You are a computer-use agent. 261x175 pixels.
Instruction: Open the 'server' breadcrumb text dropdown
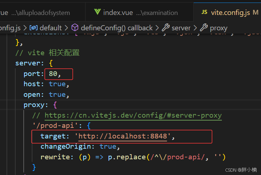coord(181,28)
